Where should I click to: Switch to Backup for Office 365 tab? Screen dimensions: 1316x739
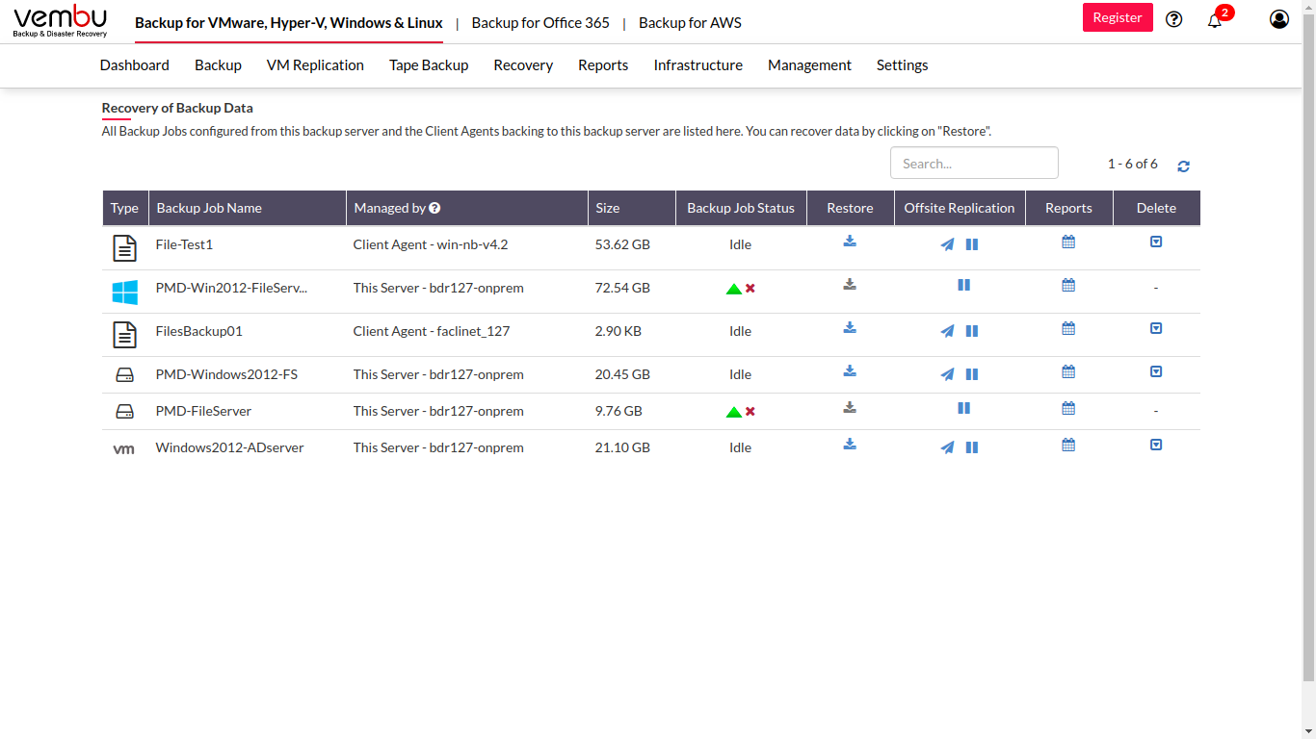tap(540, 22)
